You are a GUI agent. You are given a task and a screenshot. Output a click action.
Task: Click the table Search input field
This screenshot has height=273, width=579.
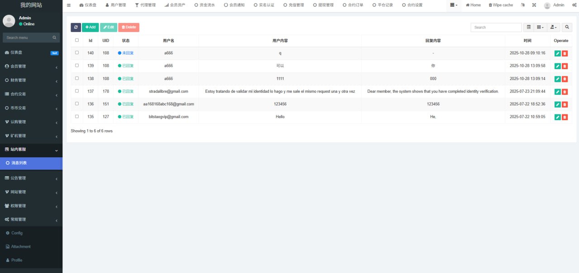[x=496, y=27]
